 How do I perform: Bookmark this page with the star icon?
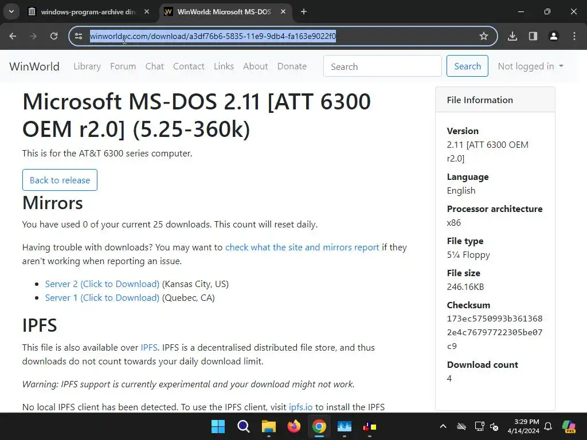tap(484, 36)
